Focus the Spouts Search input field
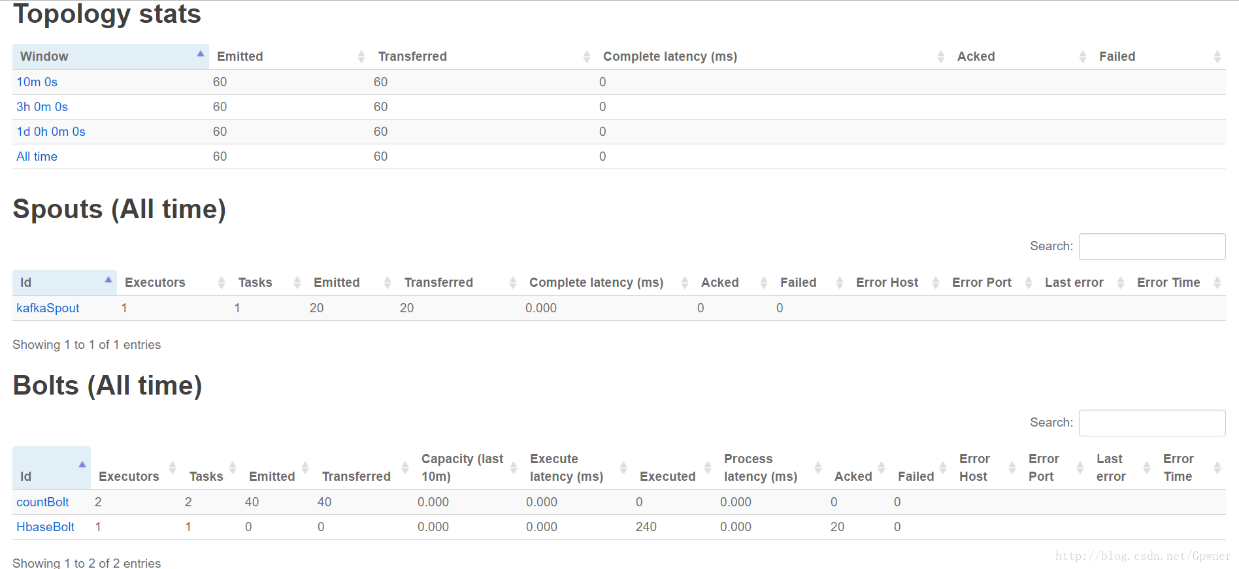 coord(1152,246)
